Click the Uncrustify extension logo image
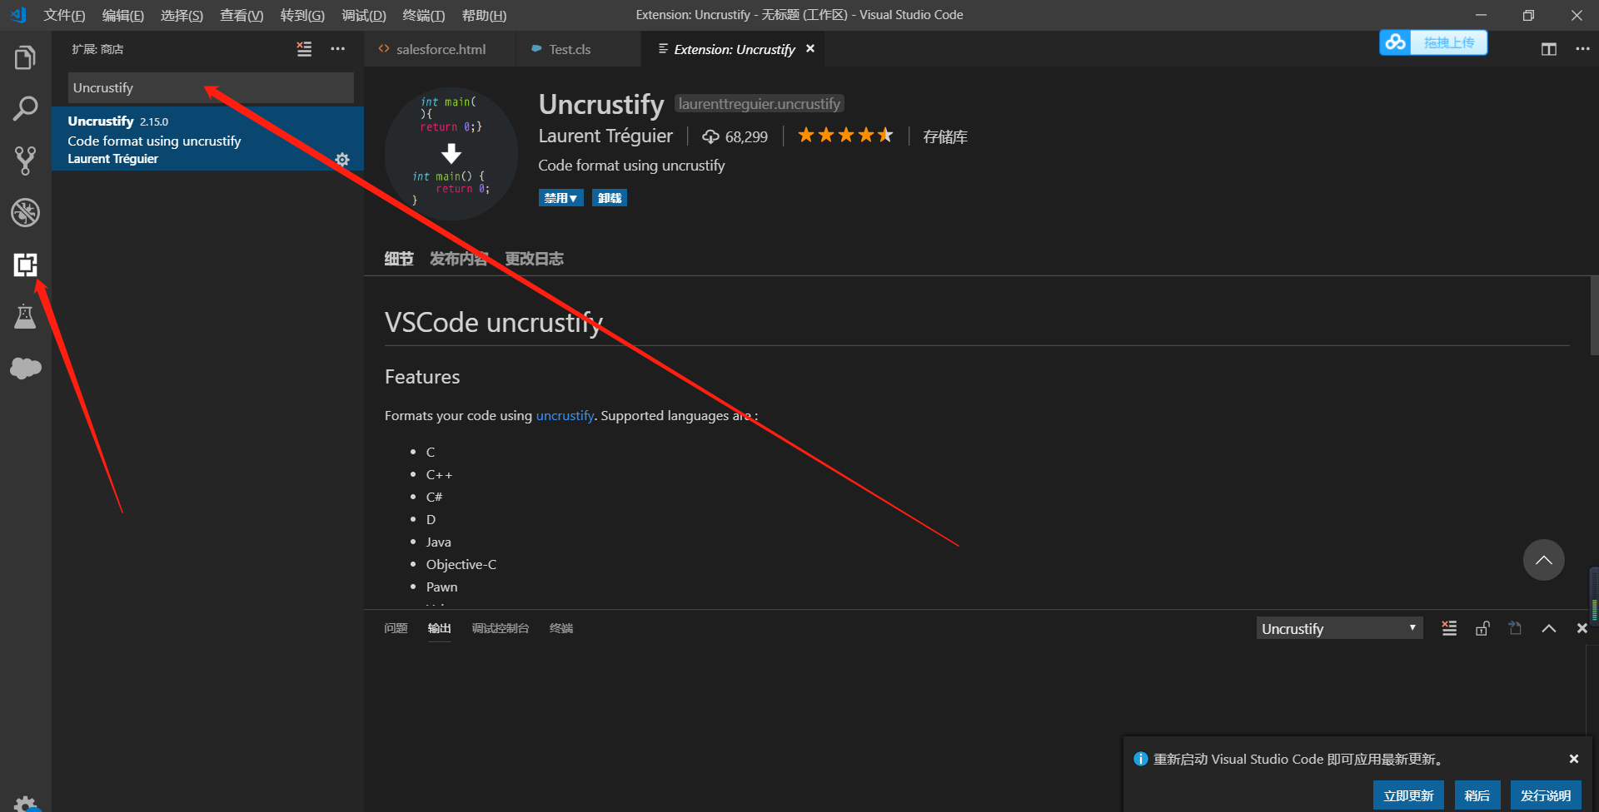The width and height of the screenshot is (1599, 812). [451, 154]
